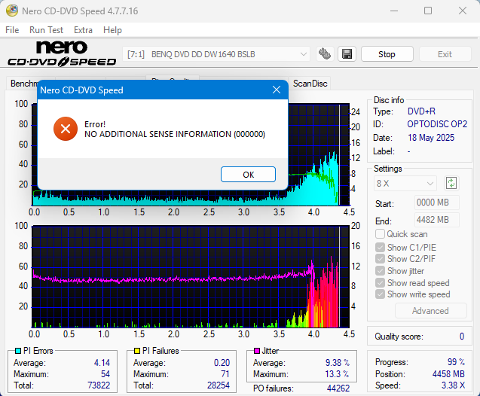Screen dimensions: 480x396
Task: Open the Extra menu
Action: 83,30
